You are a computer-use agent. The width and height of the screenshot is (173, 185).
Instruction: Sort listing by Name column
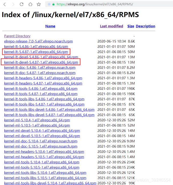point(50,26)
